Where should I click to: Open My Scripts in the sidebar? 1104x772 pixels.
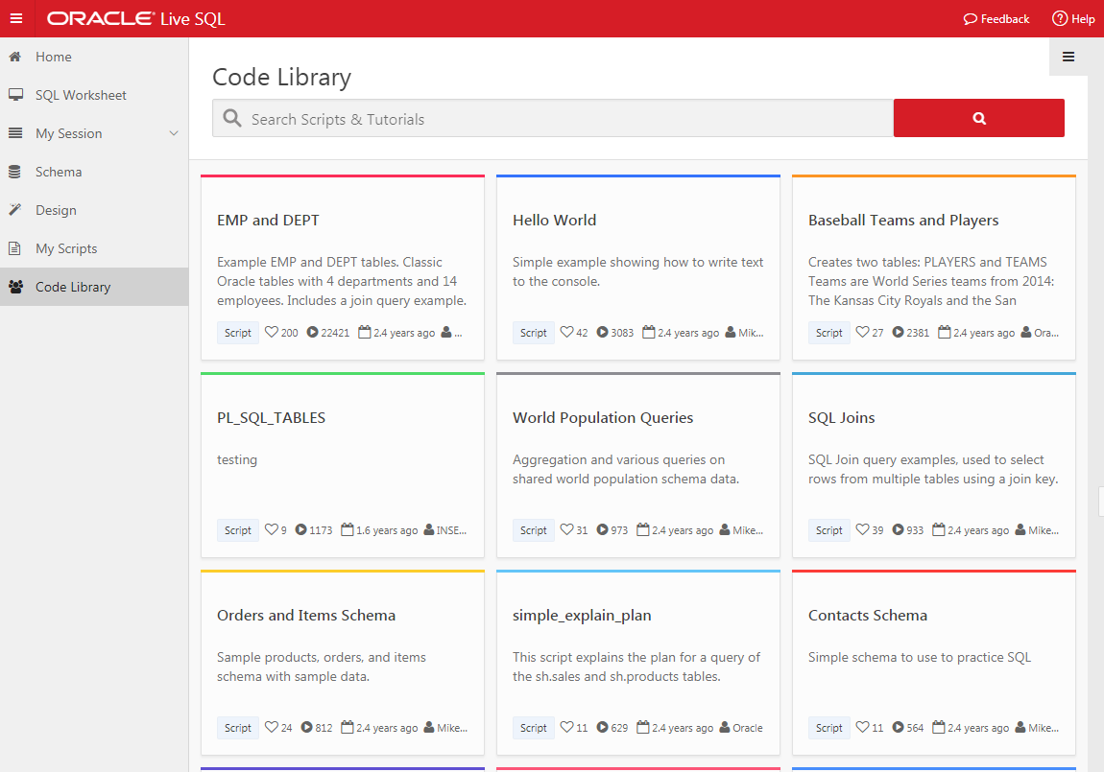click(x=94, y=248)
